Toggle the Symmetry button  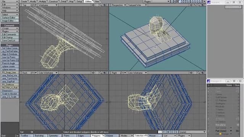click(x=54, y=135)
